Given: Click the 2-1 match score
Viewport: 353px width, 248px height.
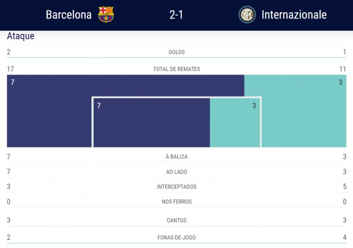Looking at the screenshot, I should tap(176, 15).
